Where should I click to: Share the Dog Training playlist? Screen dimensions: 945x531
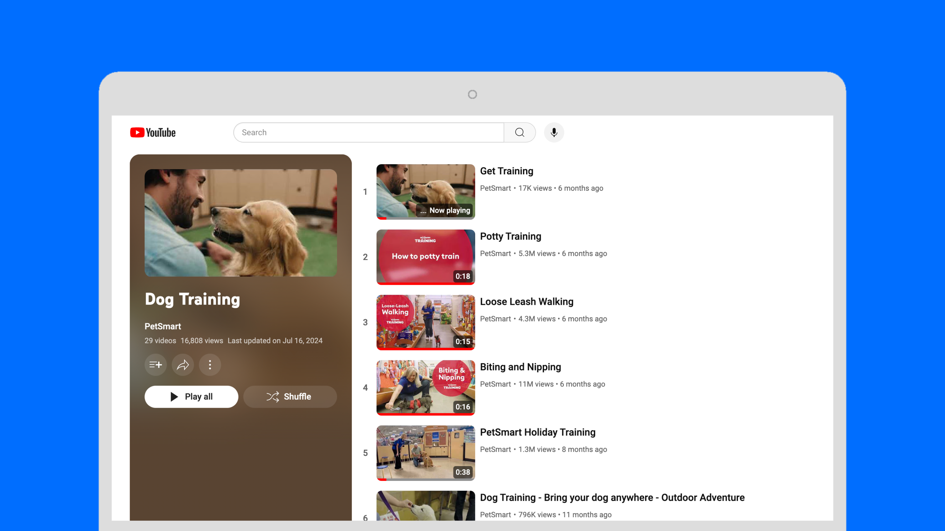183,364
